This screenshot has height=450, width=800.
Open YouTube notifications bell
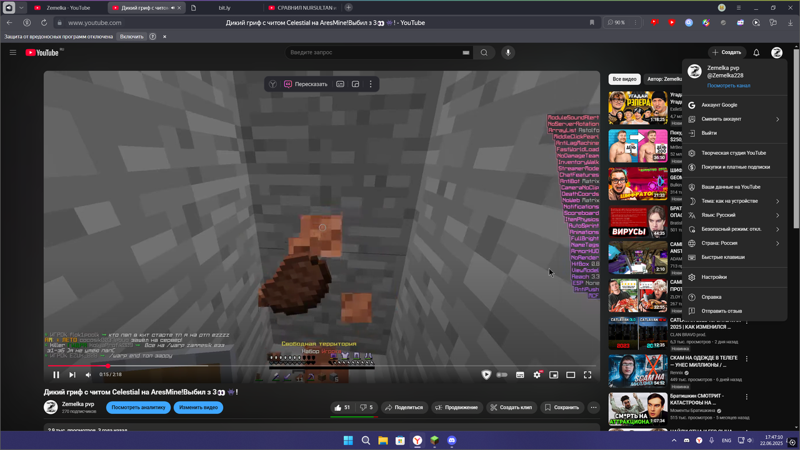756,52
